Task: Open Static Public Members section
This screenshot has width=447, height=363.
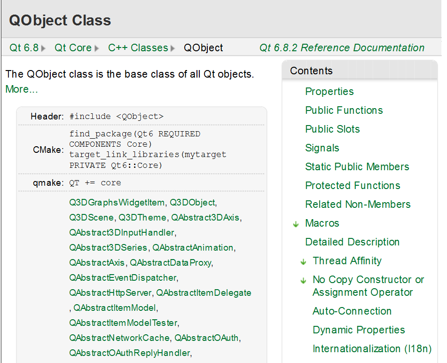Action: click(x=357, y=166)
